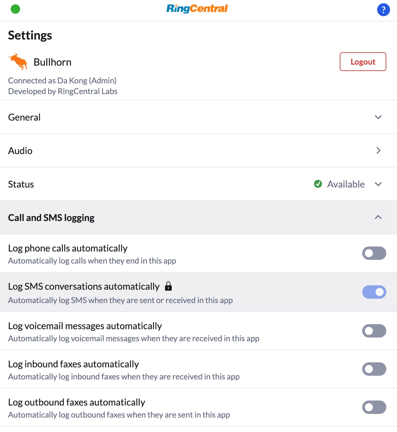Enable Log inbound faxes automatically toggle

[x=374, y=369]
